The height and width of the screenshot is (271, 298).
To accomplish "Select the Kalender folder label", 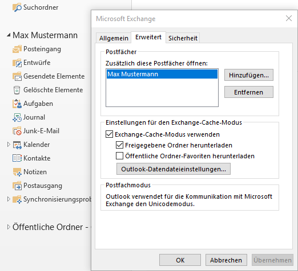I will point(37,145).
